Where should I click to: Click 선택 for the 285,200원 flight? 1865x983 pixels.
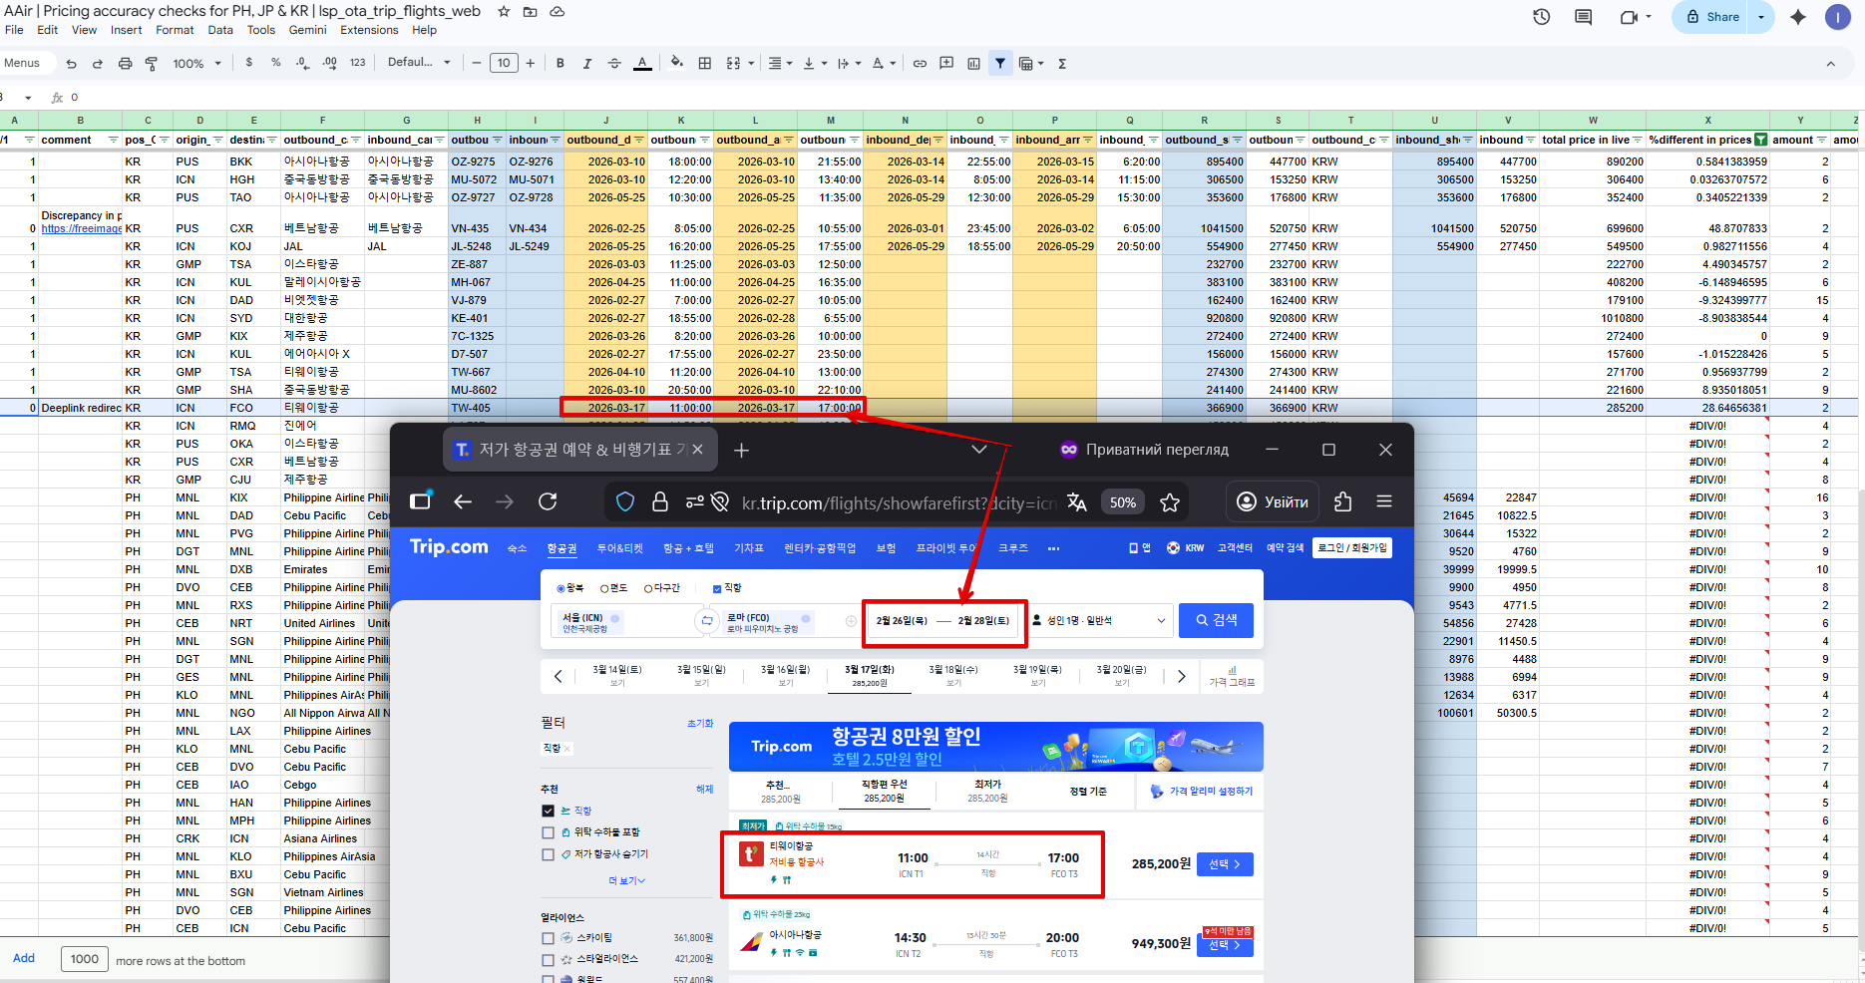(1224, 864)
